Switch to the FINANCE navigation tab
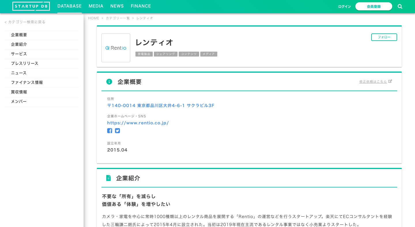This screenshot has height=227, width=415. [x=141, y=6]
